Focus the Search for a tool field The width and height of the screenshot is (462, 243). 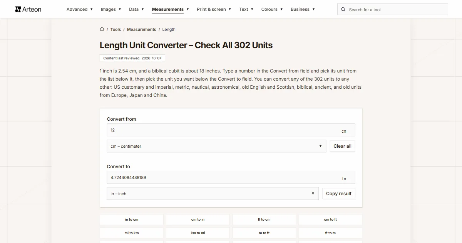pyautogui.click(x=393, y=9)
